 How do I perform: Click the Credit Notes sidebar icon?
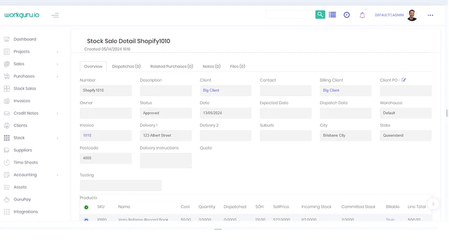click(x=7, y=113)
